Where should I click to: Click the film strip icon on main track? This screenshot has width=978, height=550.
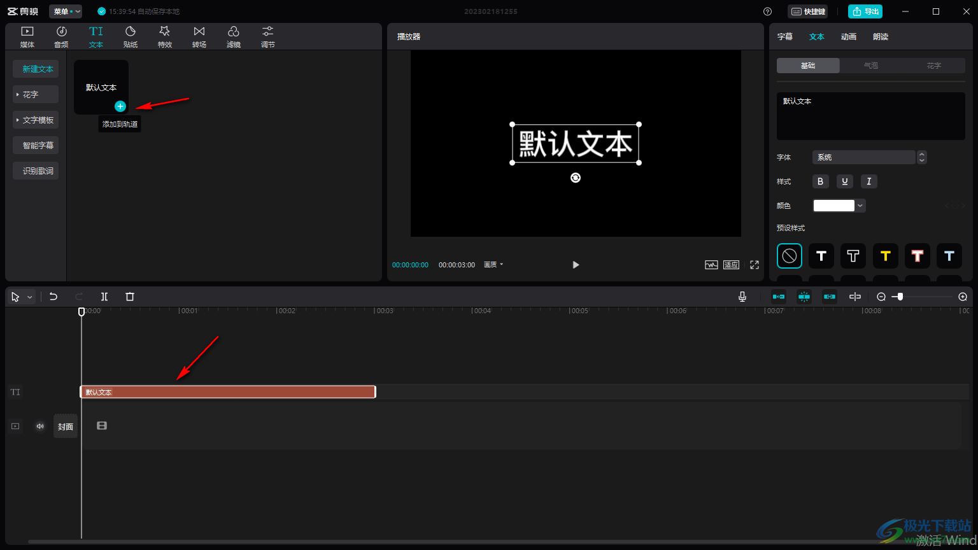coord(102,426)
